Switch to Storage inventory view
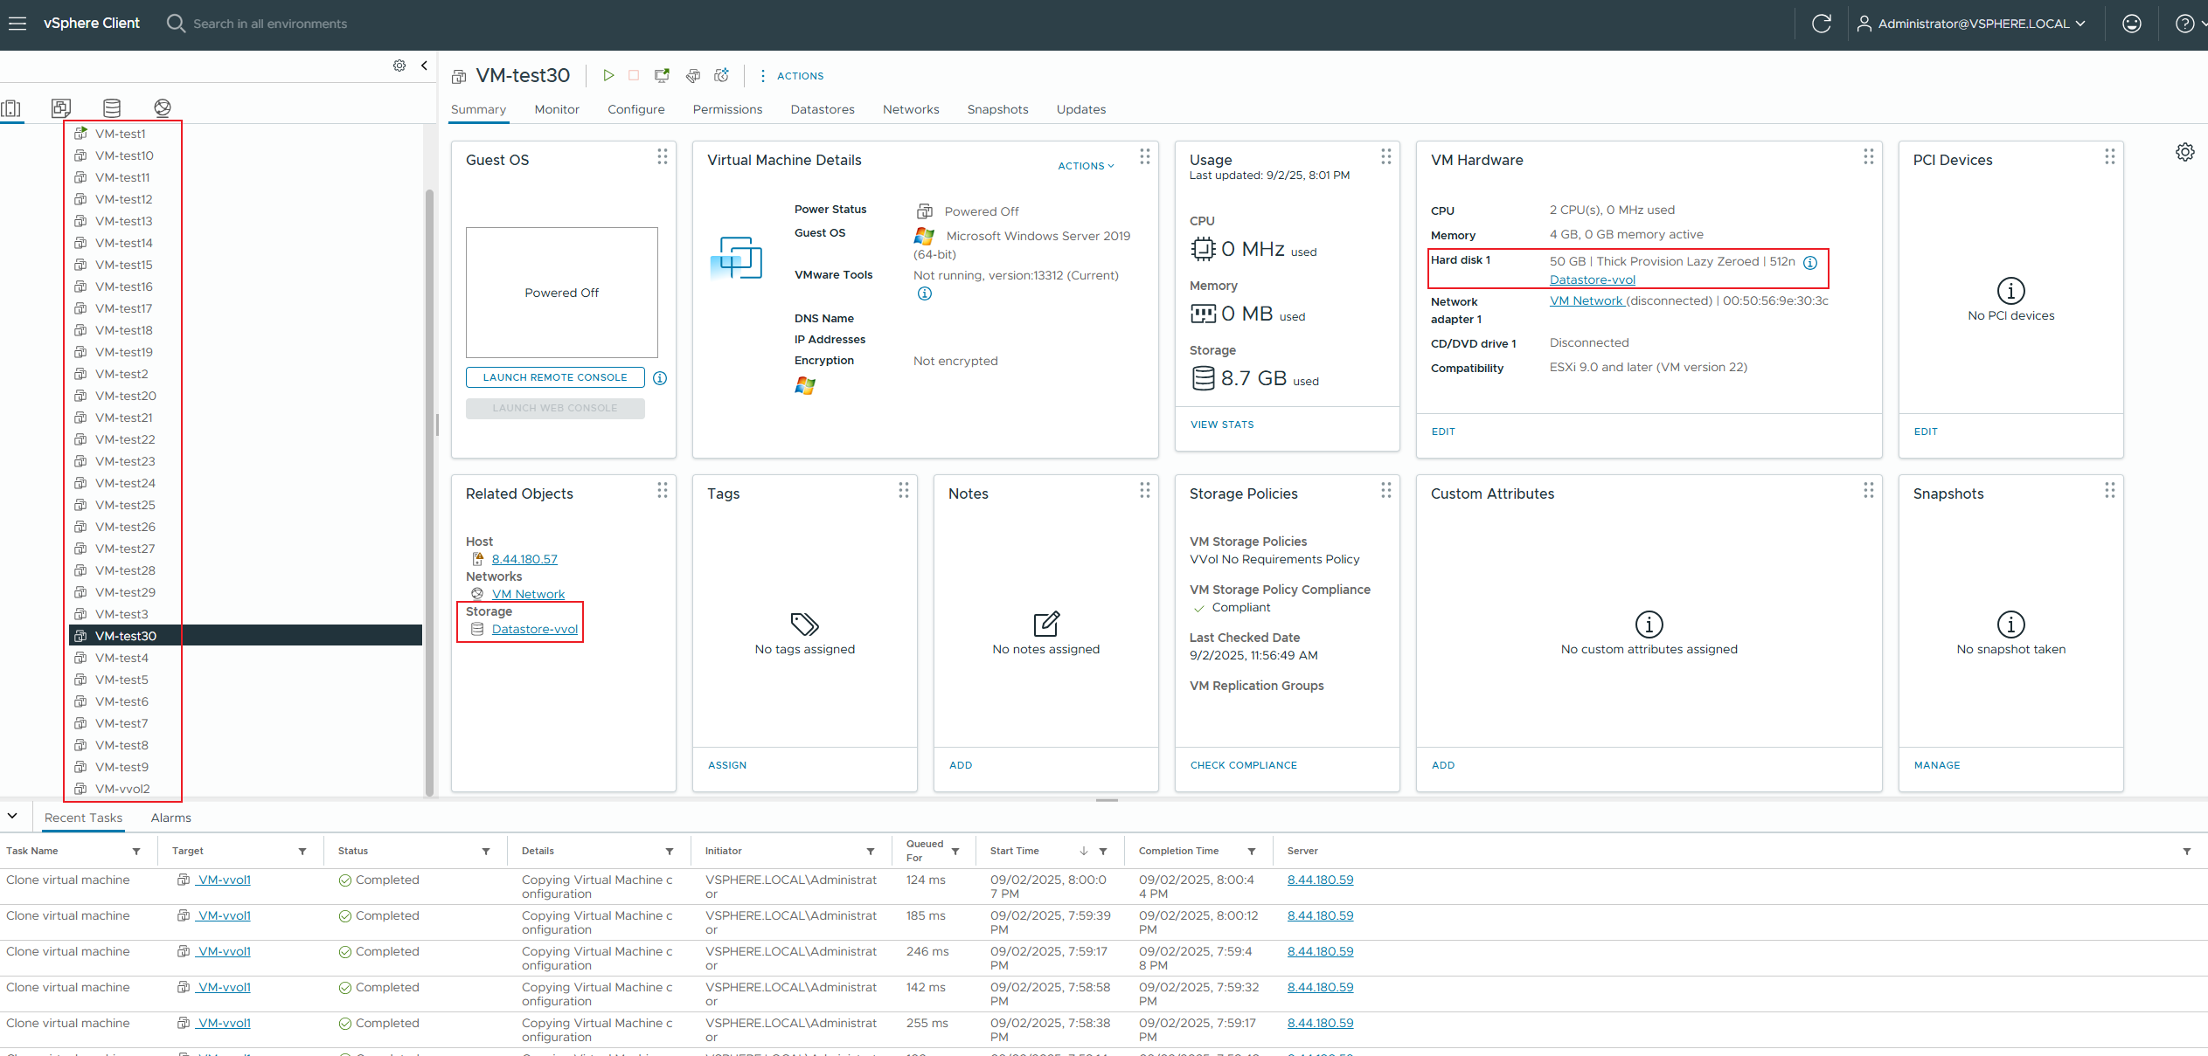This screenshot has height=1056, width=2208. [112, 108]
